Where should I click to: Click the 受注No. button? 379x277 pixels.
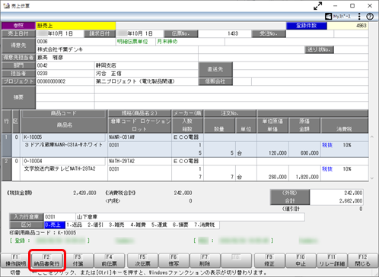click(x=269, y=33)
